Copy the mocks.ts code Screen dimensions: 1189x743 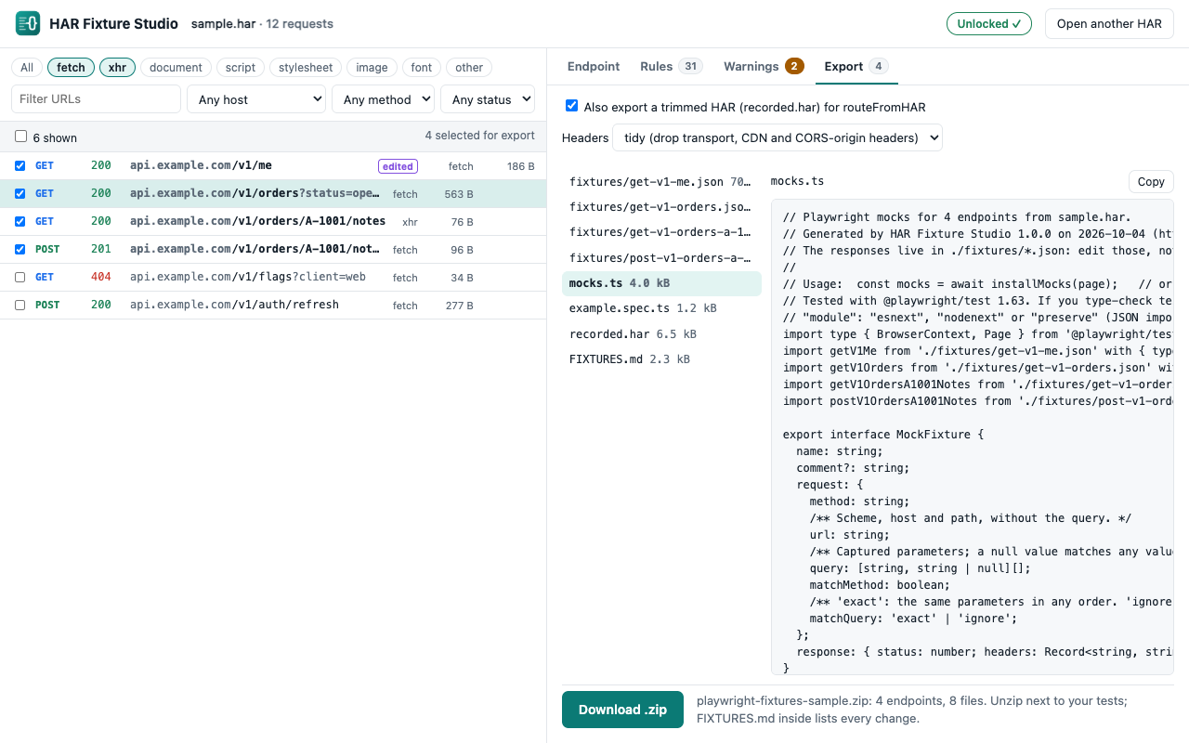(x=1151, y=181)
